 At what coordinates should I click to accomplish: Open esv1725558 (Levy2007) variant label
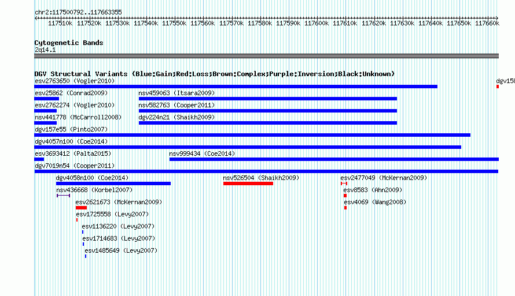pos(112,214)
